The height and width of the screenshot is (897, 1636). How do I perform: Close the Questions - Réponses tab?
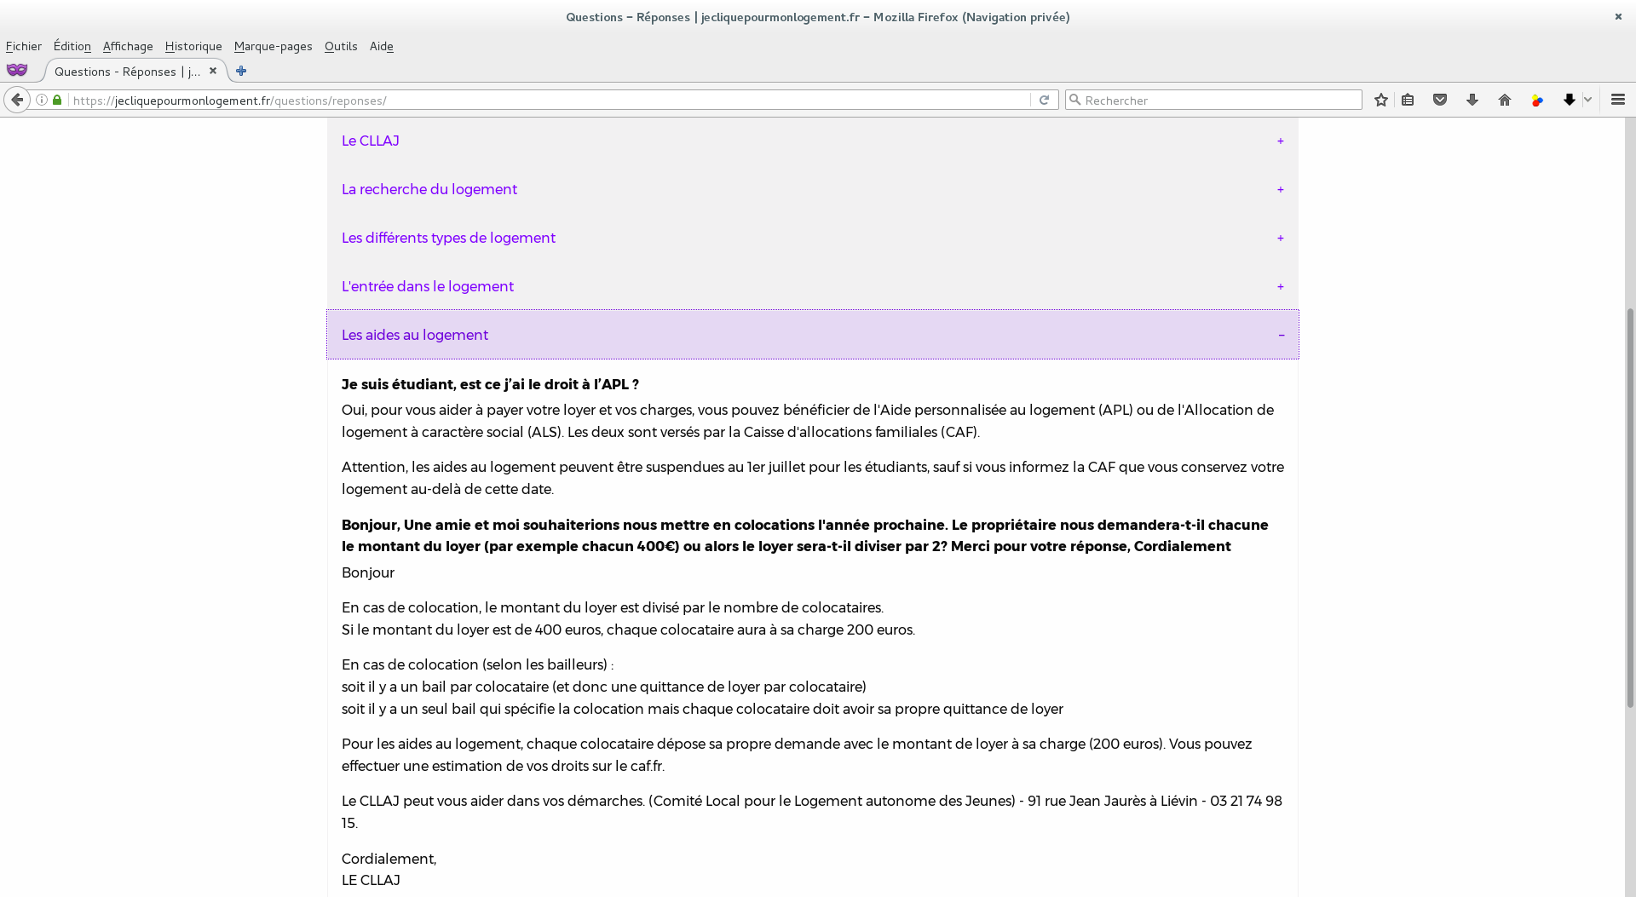pos(213,71)
